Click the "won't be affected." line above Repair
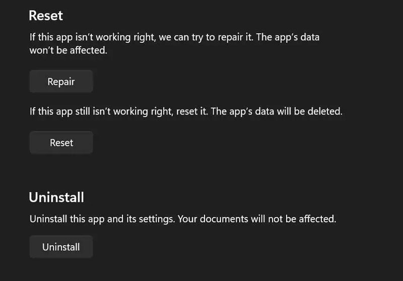This screenshot has width=403, height=281. [x=69, y=50]
